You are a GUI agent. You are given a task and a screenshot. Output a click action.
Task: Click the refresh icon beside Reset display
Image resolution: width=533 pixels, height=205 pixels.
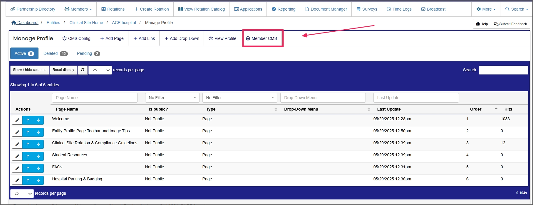click(x=83, y=70)
